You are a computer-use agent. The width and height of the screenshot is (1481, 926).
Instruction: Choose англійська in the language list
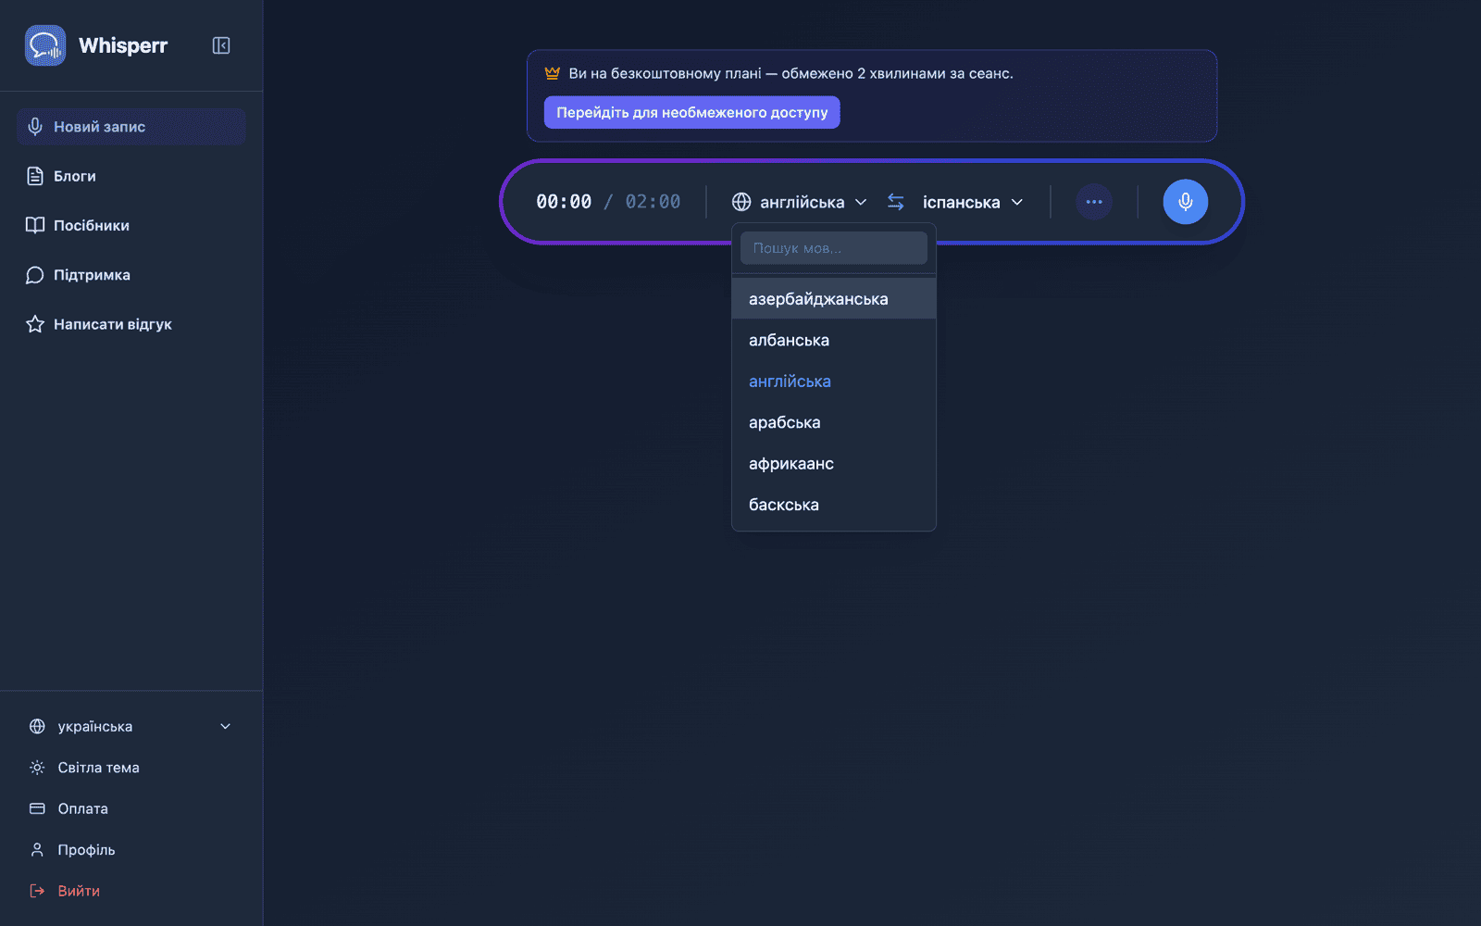(834, 382)
